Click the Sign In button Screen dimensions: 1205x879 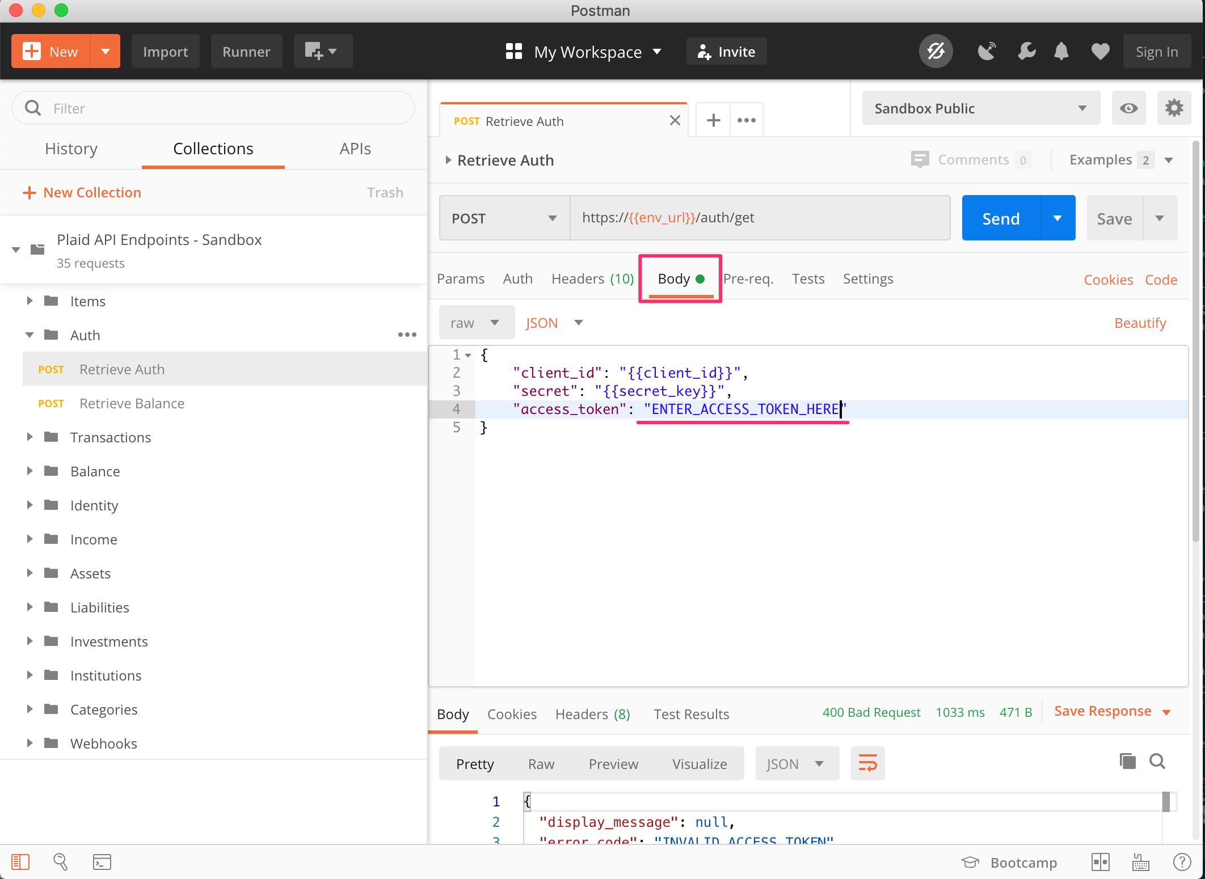point(1157,52)
